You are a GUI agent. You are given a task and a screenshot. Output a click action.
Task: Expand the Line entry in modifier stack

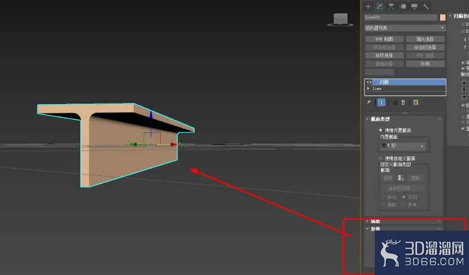(x=369, y=89)
